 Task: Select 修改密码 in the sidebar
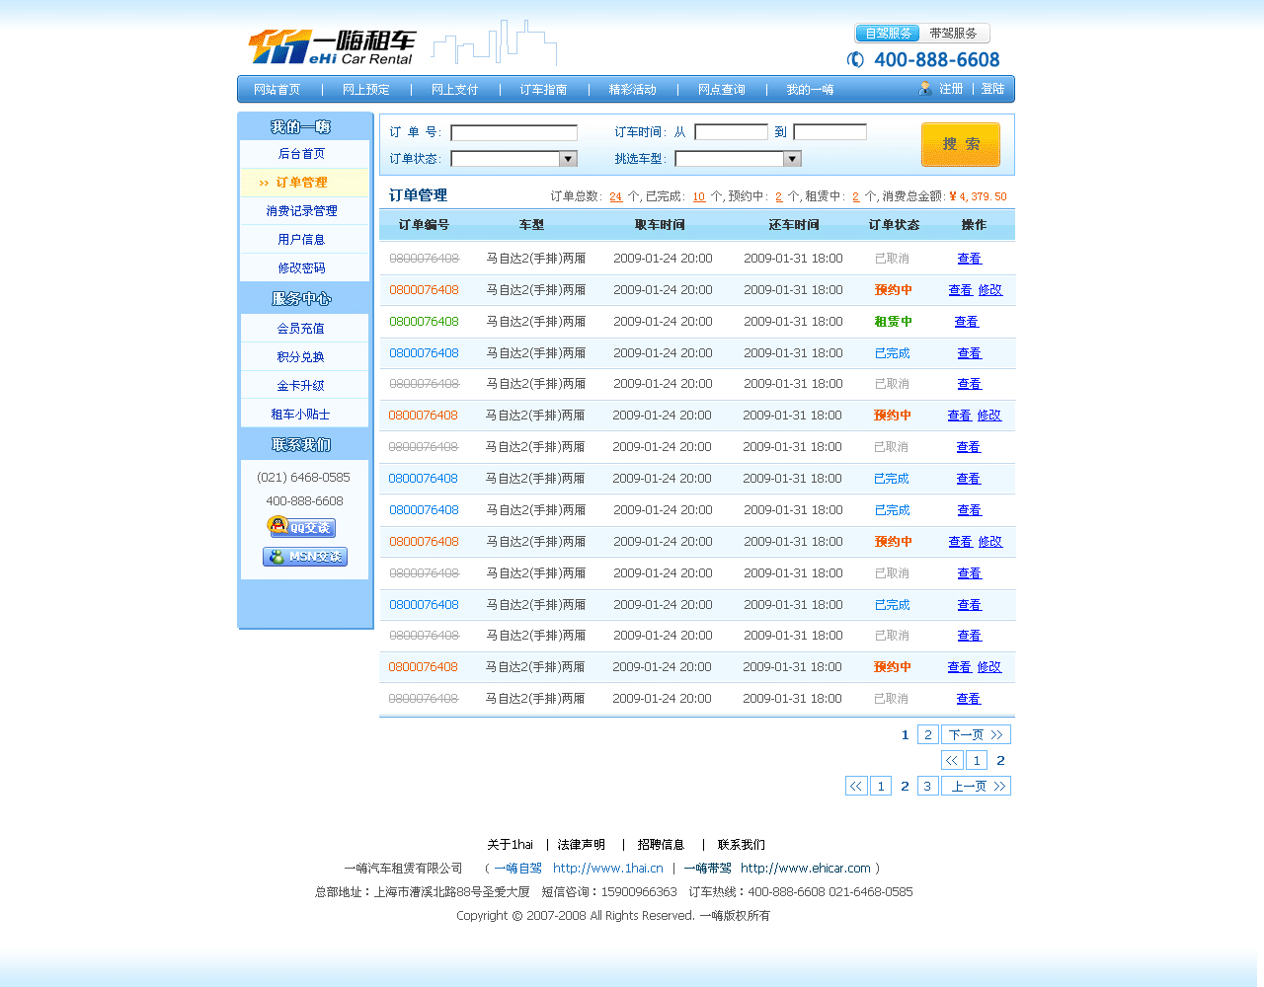(304, 268)
